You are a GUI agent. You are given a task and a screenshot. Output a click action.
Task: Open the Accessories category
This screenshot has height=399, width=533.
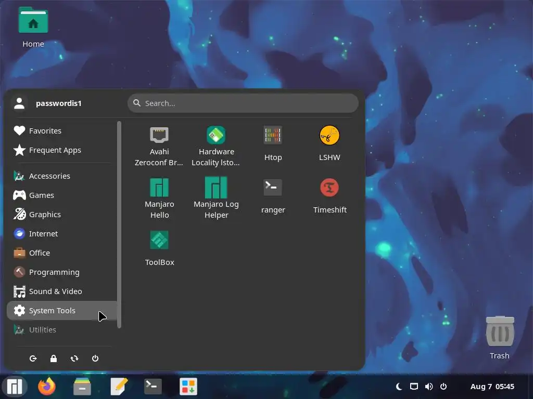62,176
